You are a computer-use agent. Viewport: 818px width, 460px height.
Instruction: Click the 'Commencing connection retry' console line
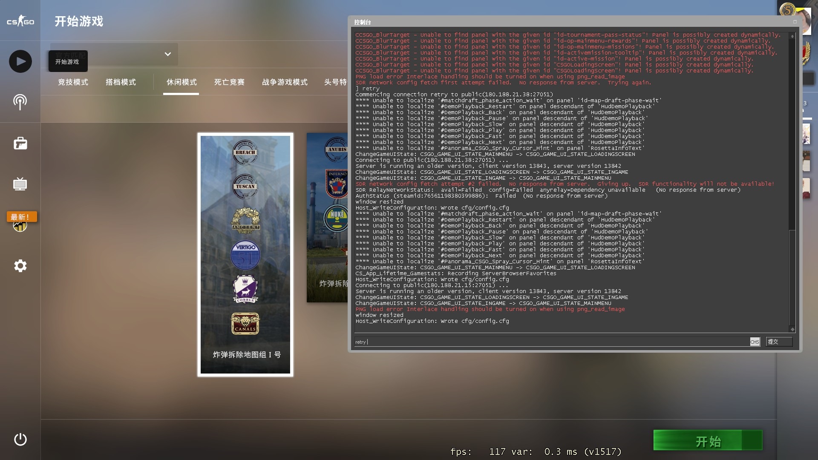click(454, 95)
